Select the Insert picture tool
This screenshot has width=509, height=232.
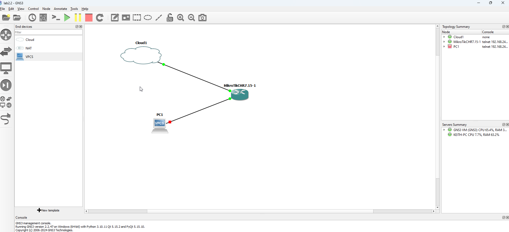pos(126,18)
